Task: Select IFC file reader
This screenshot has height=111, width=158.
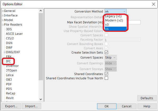Action: pyautogui.click(x=8, y=61)
